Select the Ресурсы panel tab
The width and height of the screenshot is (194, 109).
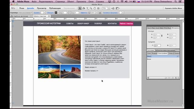pyautogui.click(x=154, y=53)
